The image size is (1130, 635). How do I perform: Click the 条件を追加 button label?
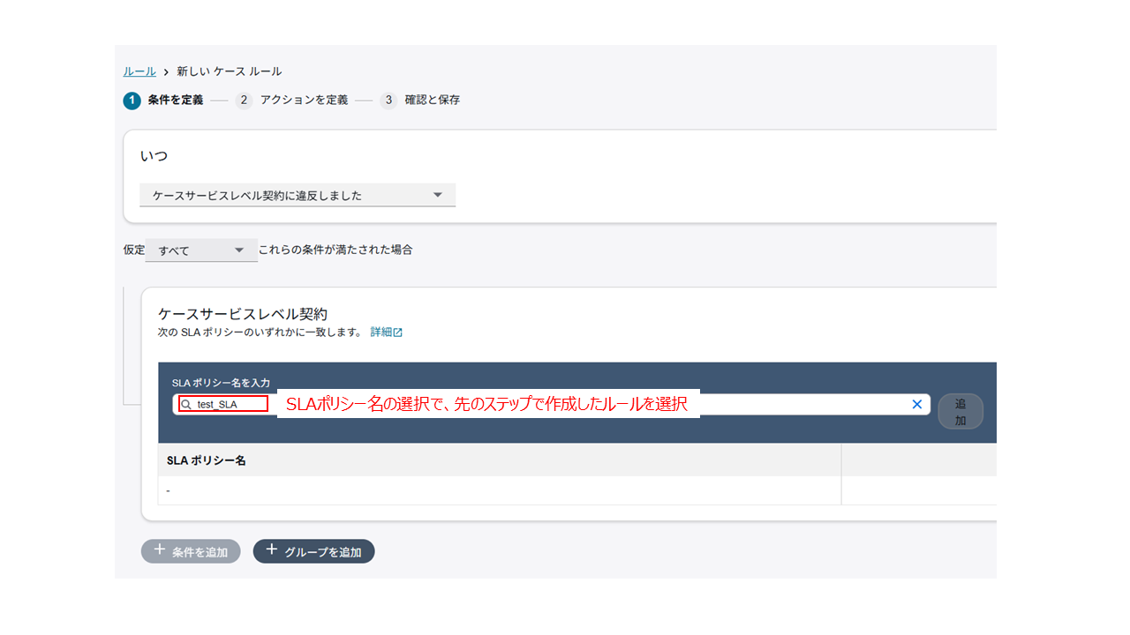point(200,552)
